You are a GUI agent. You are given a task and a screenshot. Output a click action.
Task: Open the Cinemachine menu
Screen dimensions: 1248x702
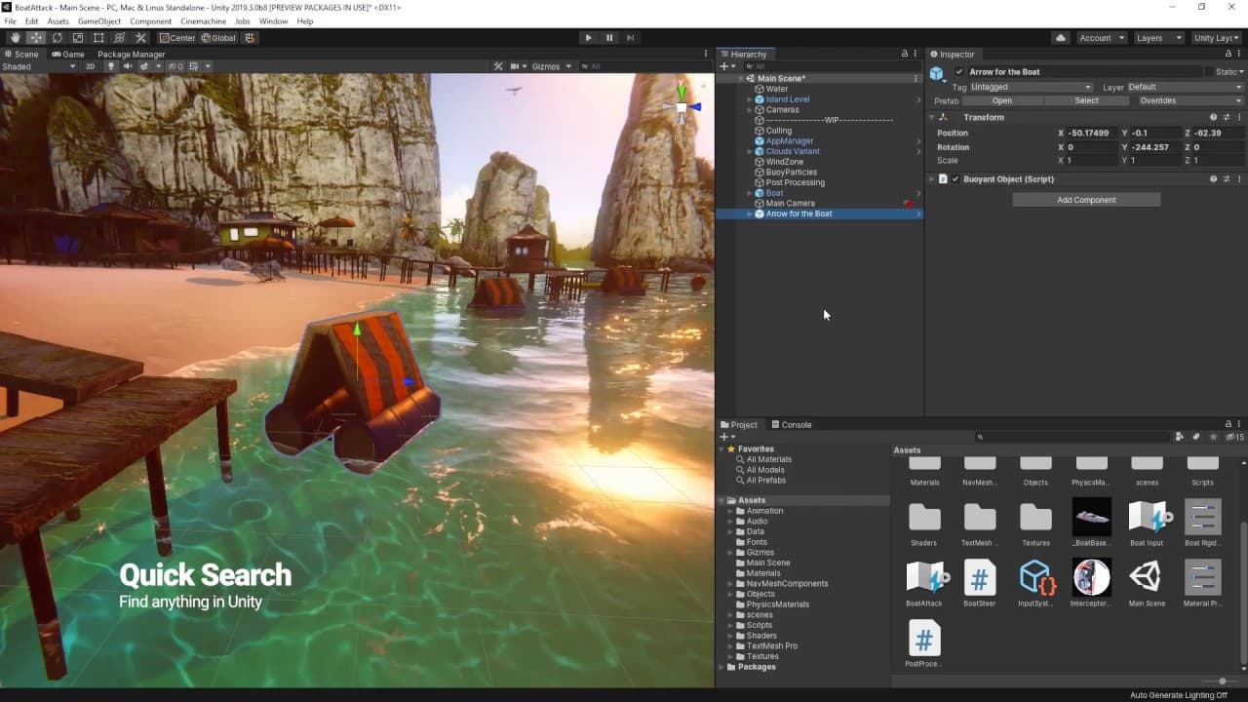pos(203,21)
